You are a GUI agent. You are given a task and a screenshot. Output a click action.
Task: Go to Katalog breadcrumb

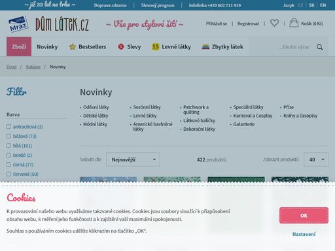(33, 67)
